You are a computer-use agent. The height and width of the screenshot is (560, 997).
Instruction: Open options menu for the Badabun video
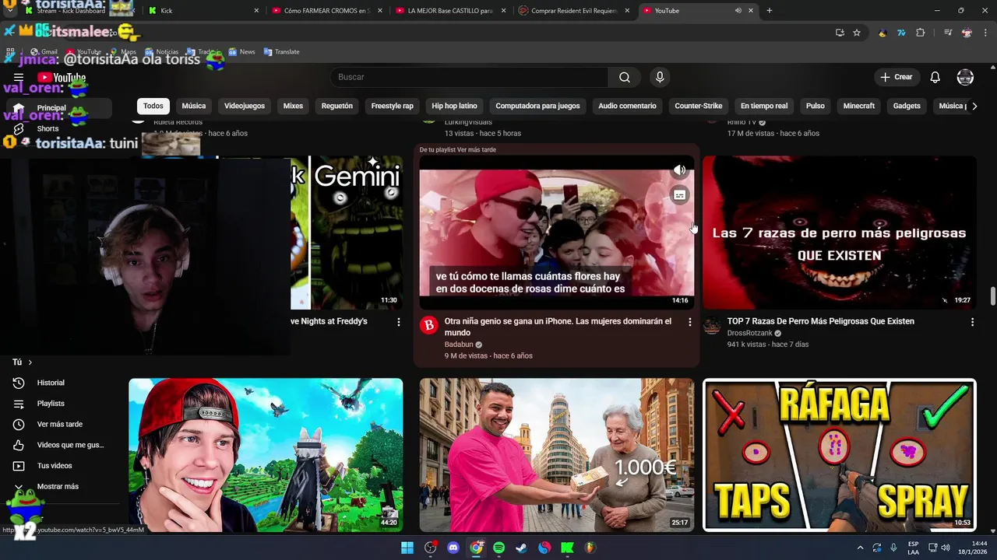point(689,322)
